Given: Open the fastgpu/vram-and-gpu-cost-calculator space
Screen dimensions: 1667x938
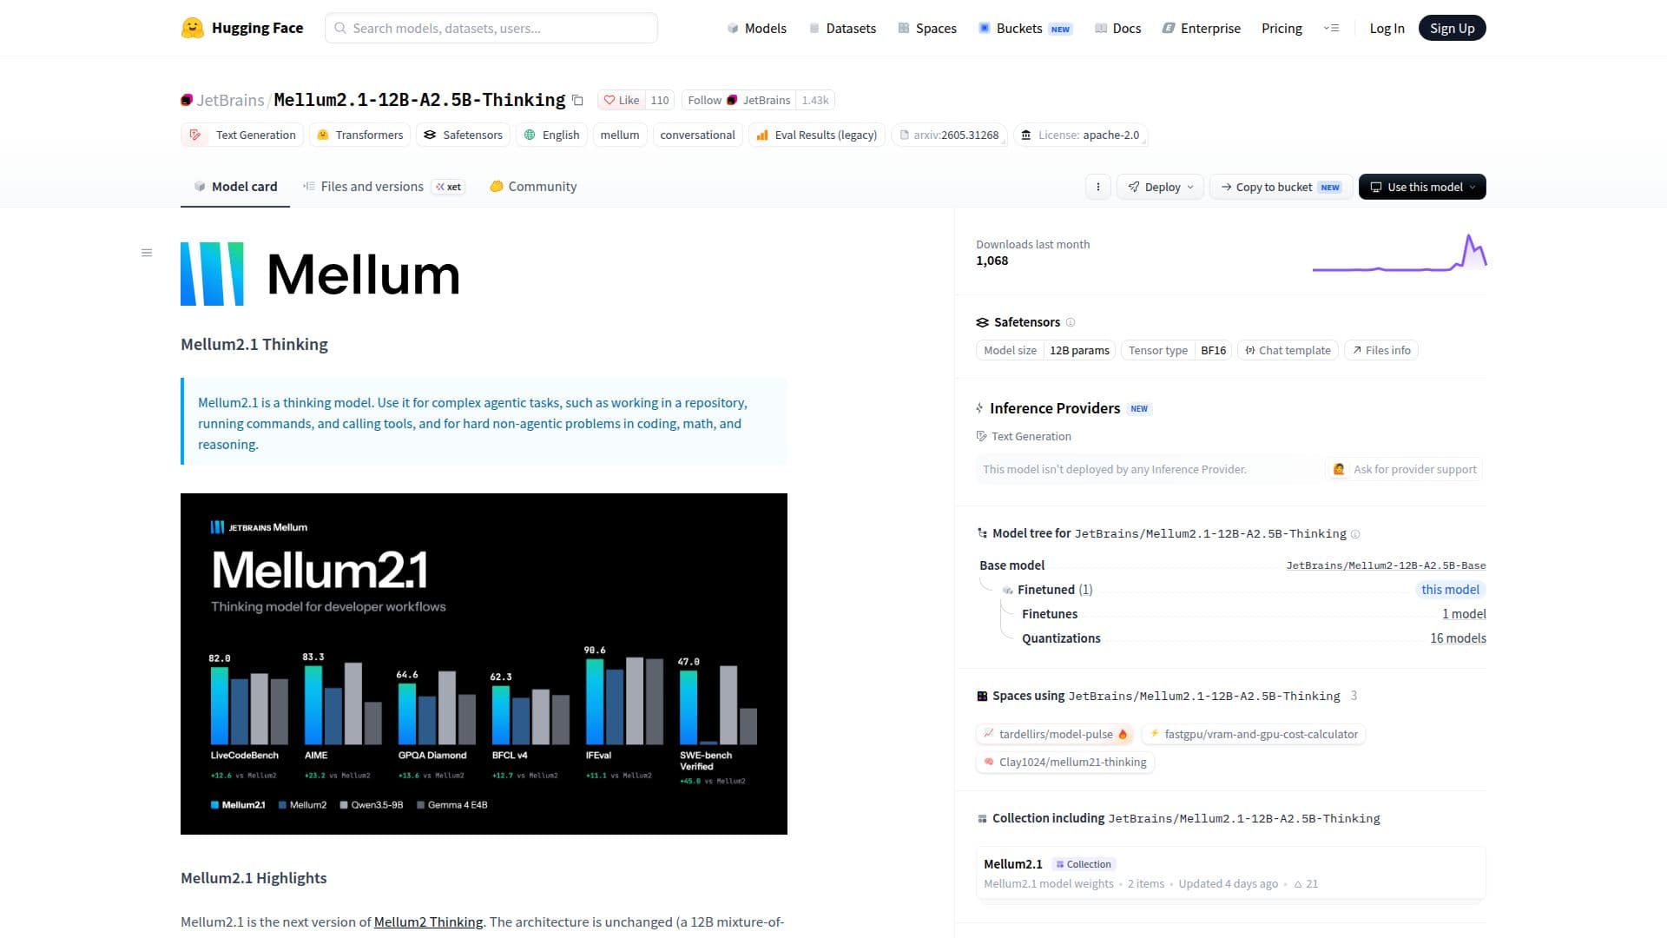Looking at the screenshot, I should point(1254,734).
